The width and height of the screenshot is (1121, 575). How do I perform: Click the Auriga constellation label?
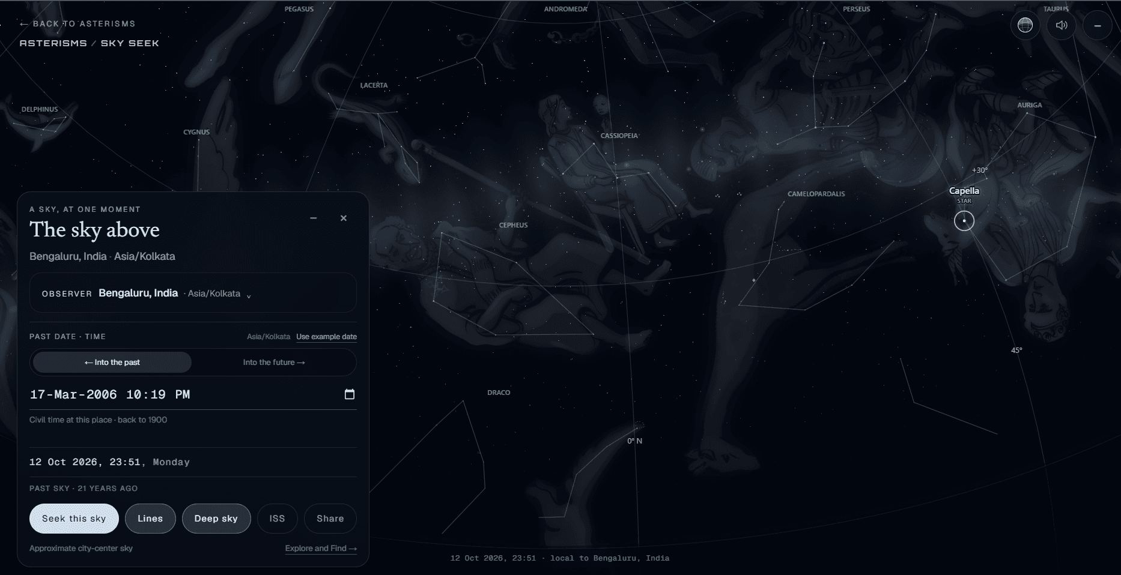coord(1030,105)
